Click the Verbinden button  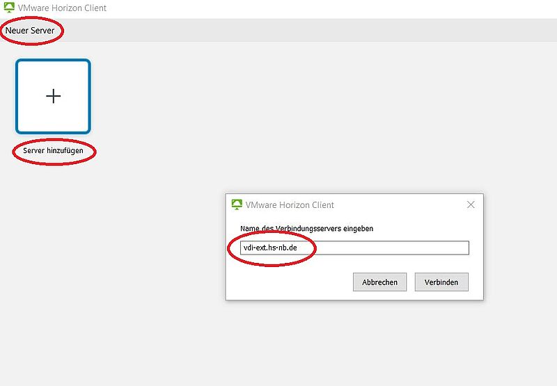click(441, 282)
